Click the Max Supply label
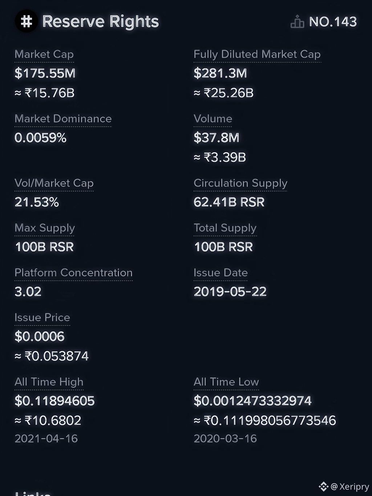This screenshot has width=372, height=496. pos(45,228)
